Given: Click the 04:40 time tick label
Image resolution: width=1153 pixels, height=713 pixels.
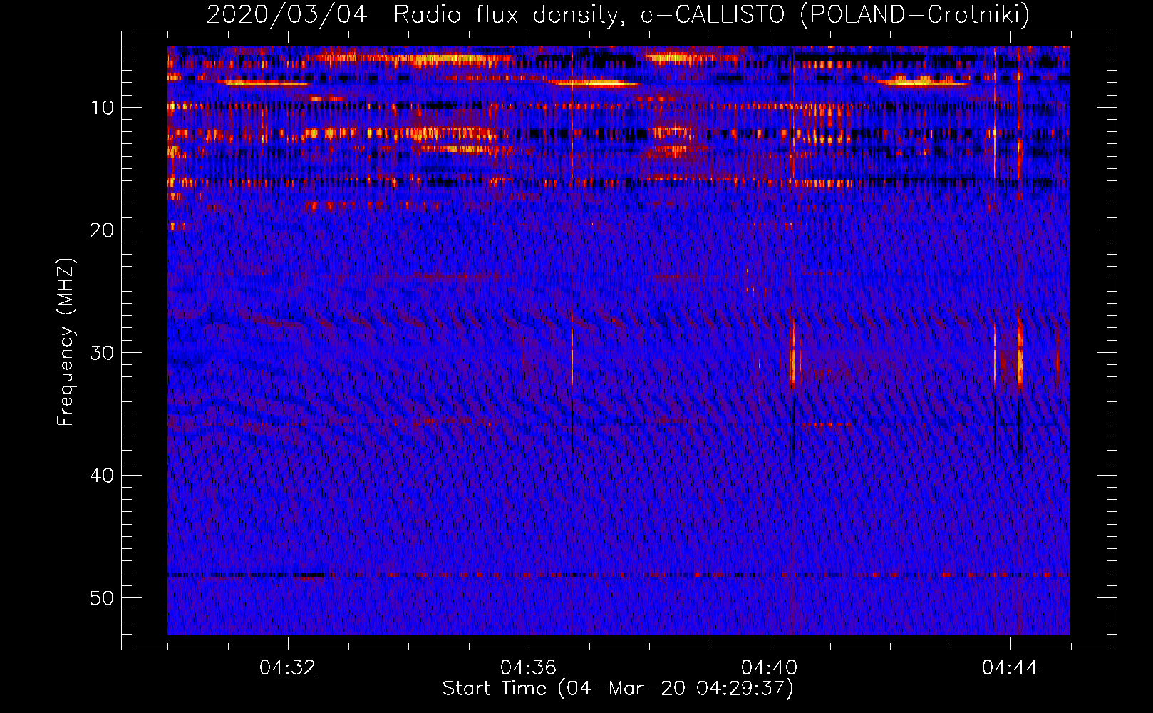Looking at the screenshot, I should click(x=770, y=668).
